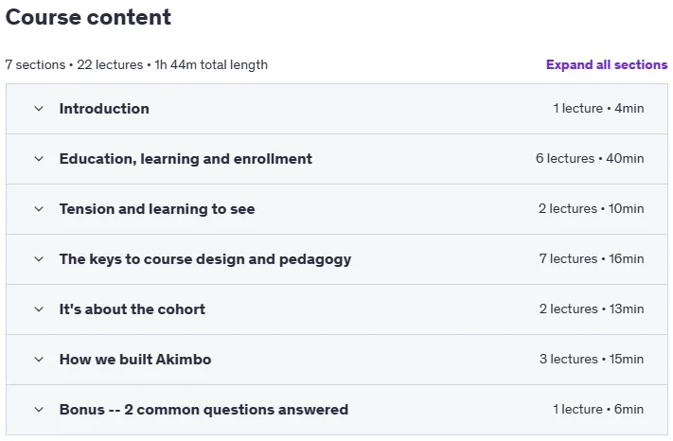Click the 6 lectures • 40min label

(590, 158)
